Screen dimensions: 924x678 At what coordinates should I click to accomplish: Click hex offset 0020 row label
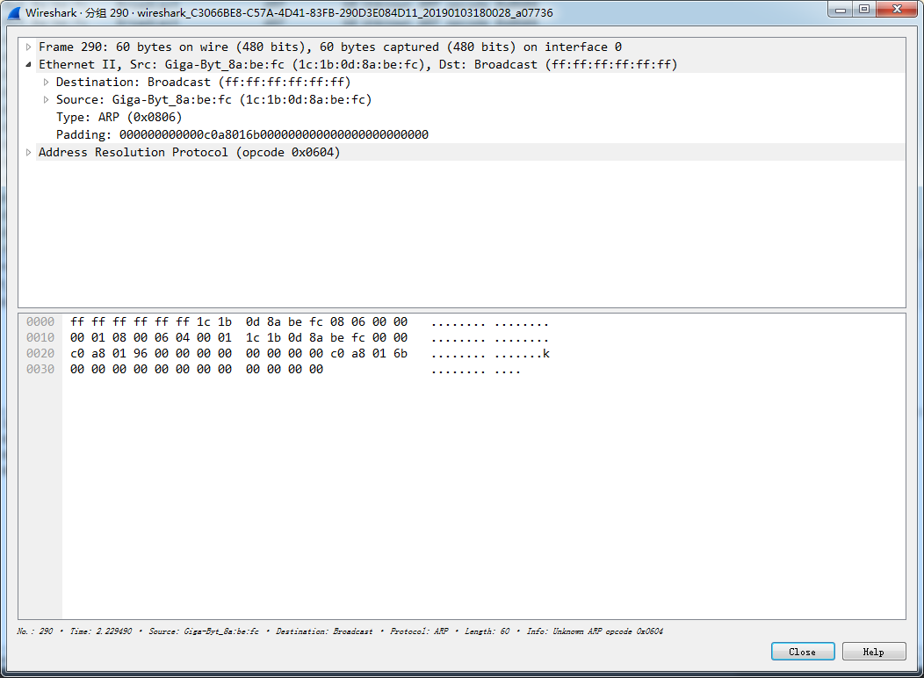[40, 353]
